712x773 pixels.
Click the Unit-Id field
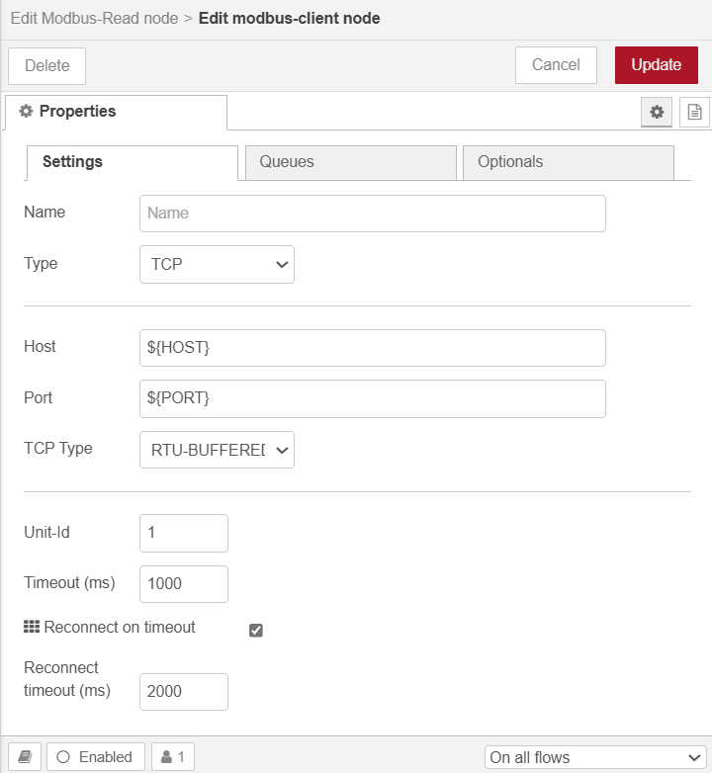(x=183, y=533)
